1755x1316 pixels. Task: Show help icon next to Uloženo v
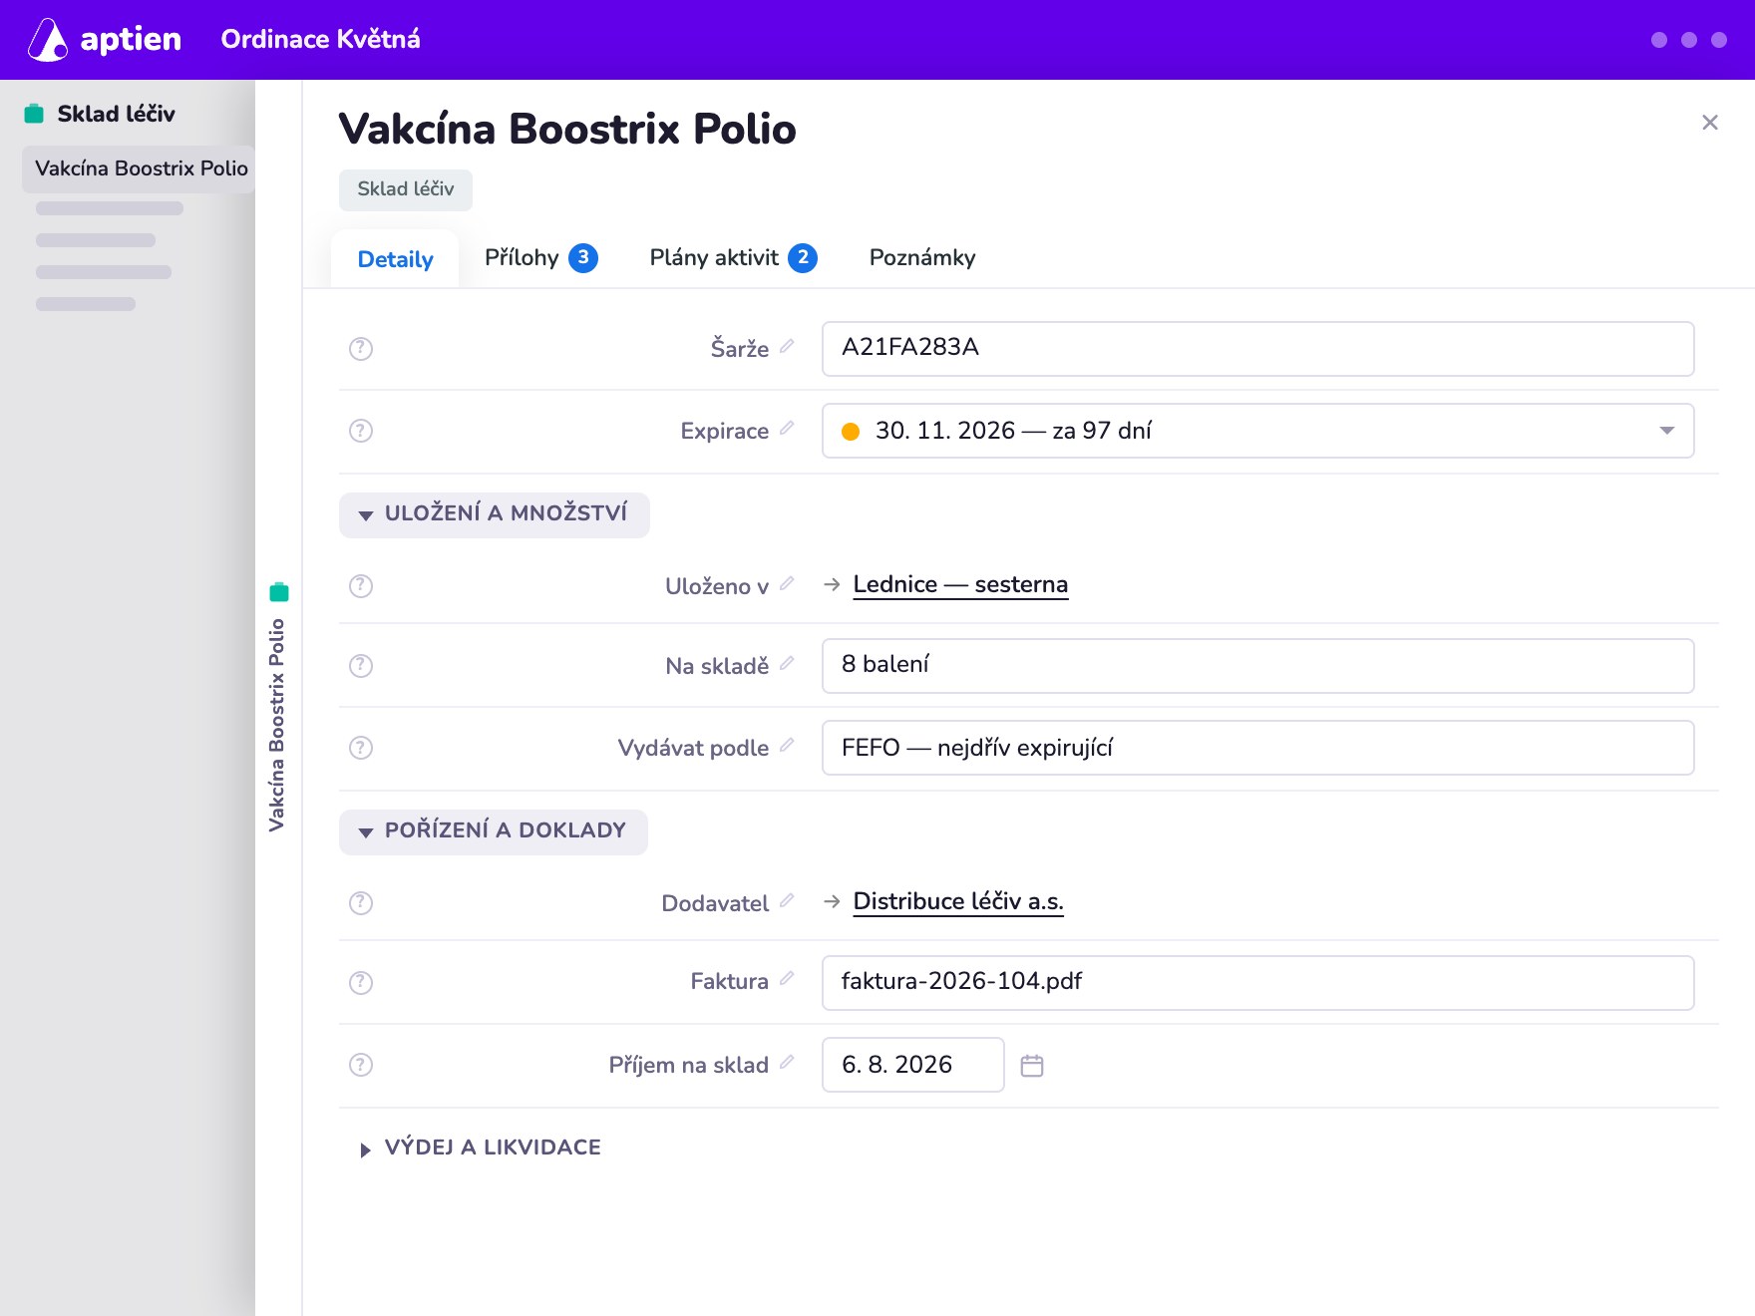pyautogui.click(x=361, y=586)
